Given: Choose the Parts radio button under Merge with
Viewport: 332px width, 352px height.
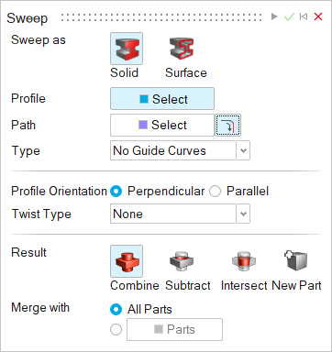Looking at the screenshot, I should (116, 330).
